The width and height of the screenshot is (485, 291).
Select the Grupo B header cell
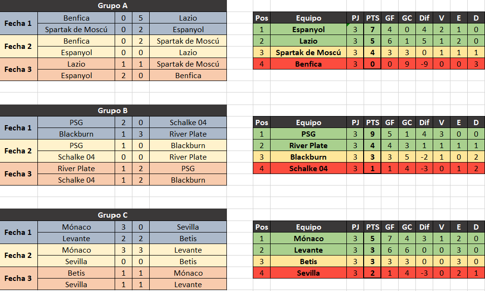click(113, 110)
